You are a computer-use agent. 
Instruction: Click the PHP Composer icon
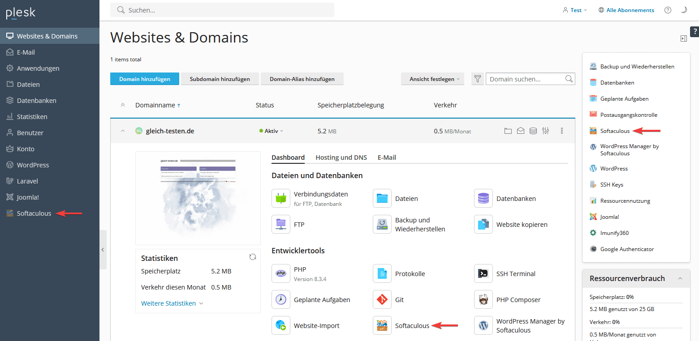483,299
